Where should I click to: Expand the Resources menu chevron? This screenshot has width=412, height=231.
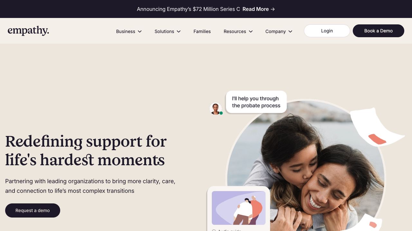251,31
